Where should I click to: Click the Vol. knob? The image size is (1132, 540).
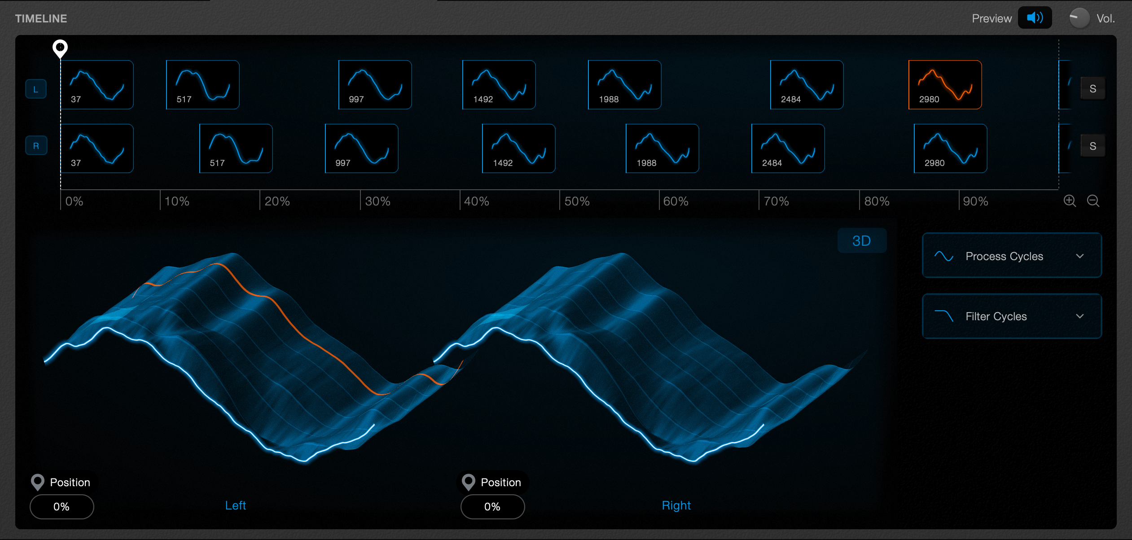point(1079,18)
